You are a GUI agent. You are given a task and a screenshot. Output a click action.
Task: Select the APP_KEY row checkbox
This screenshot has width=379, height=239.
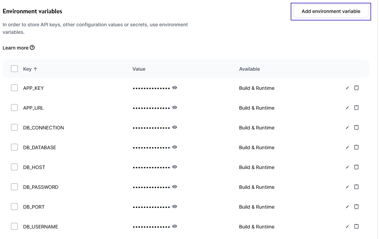pos(14,87)
